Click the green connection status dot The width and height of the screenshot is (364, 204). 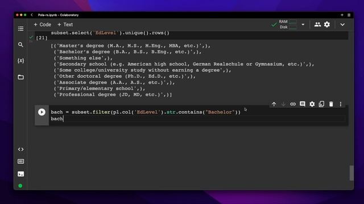tap(20, 186)
